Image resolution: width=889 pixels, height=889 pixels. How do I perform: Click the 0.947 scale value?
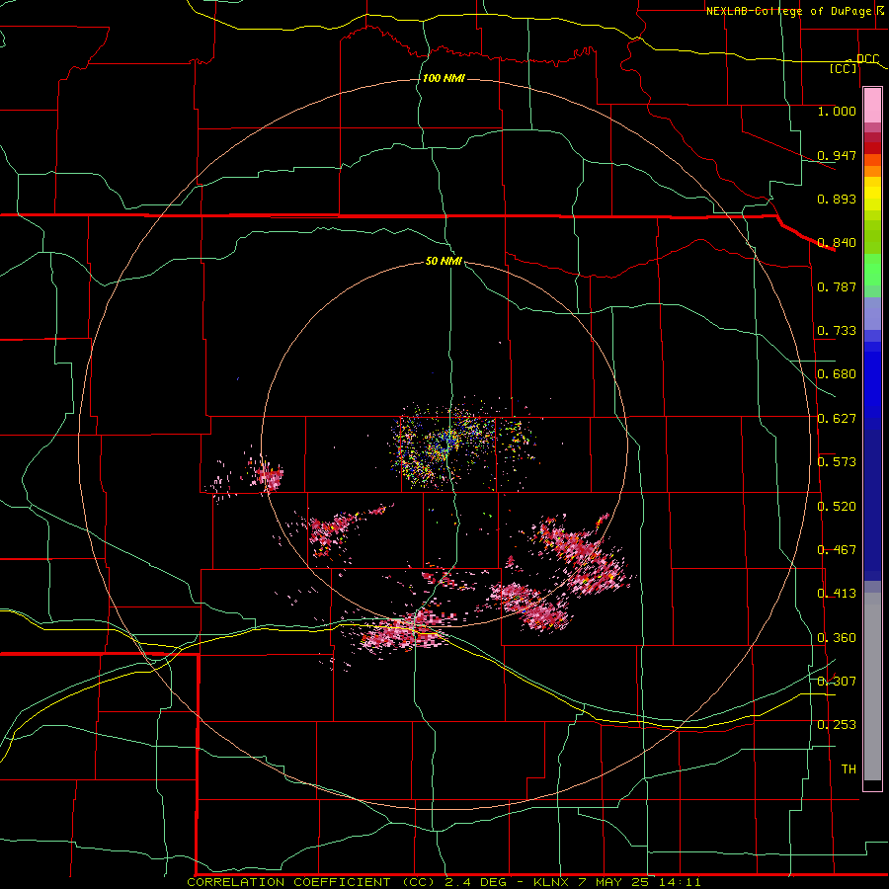click(x=837, y=155)
